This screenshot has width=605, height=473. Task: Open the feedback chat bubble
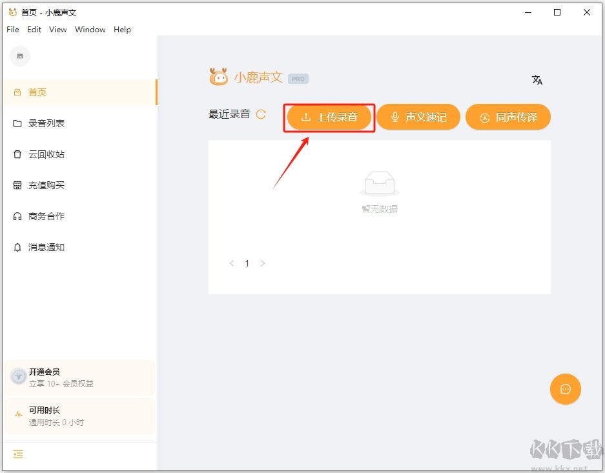pos(565,389)
